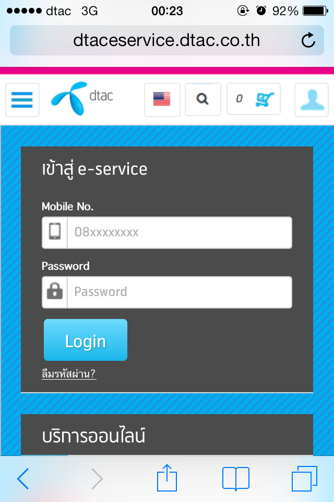Tap the phone icon in mobile field
The width and height of the screenshot is (334, 502).
point(55,231)
